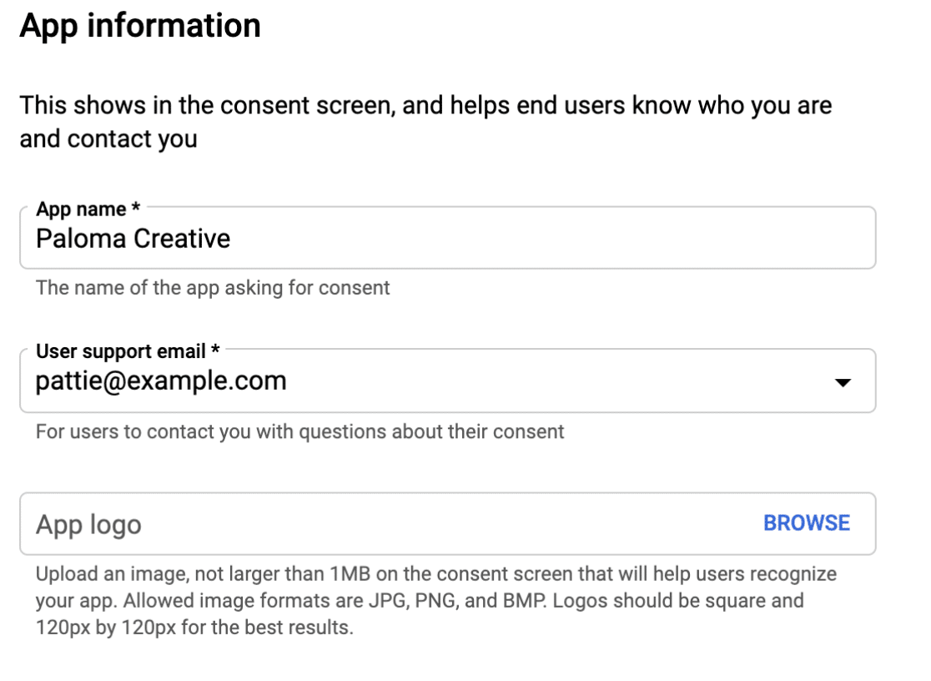This screenshot has width=931, height=681.
Task: Click 'The name of the app asking for consent'
Action: pyautogui.click(x=213, y=288)
